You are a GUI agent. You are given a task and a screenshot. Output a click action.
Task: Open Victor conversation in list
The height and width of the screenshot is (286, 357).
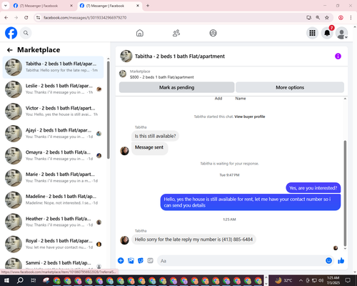click(x=53, y=112)
